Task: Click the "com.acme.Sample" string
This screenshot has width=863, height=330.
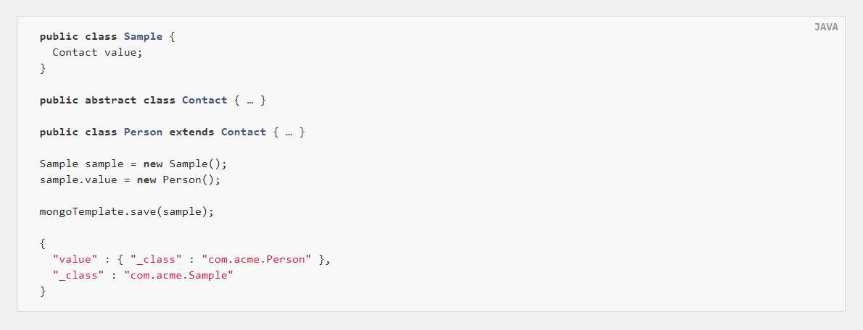Action: coord(179,276)
